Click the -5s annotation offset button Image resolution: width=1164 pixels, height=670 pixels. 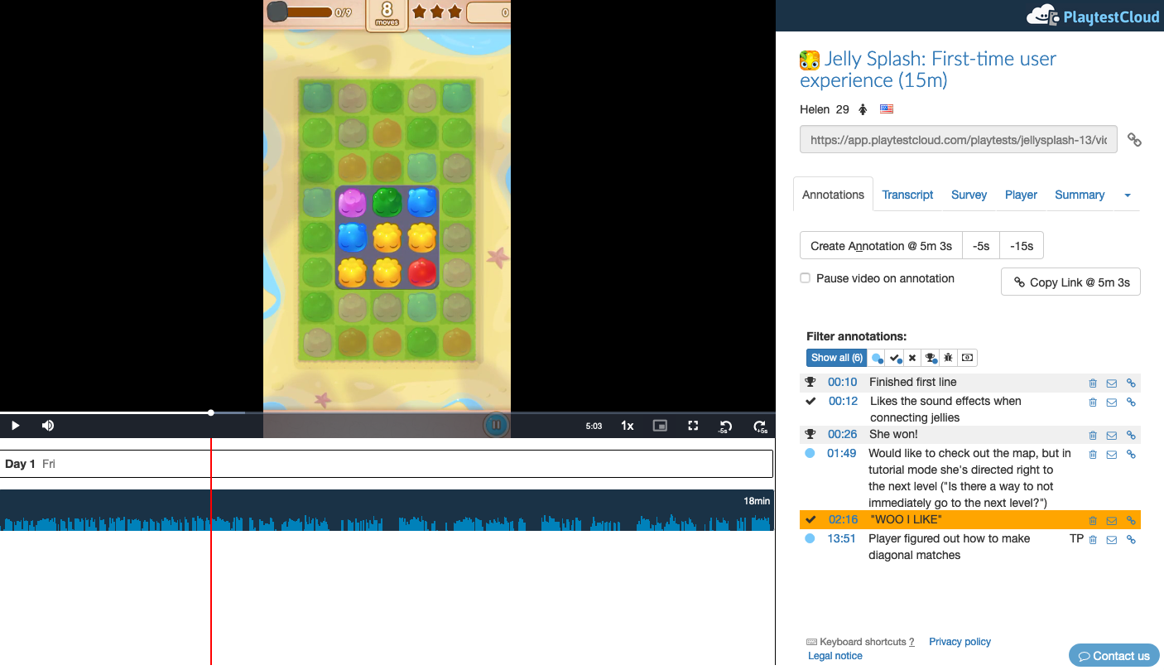coord(981,246)
